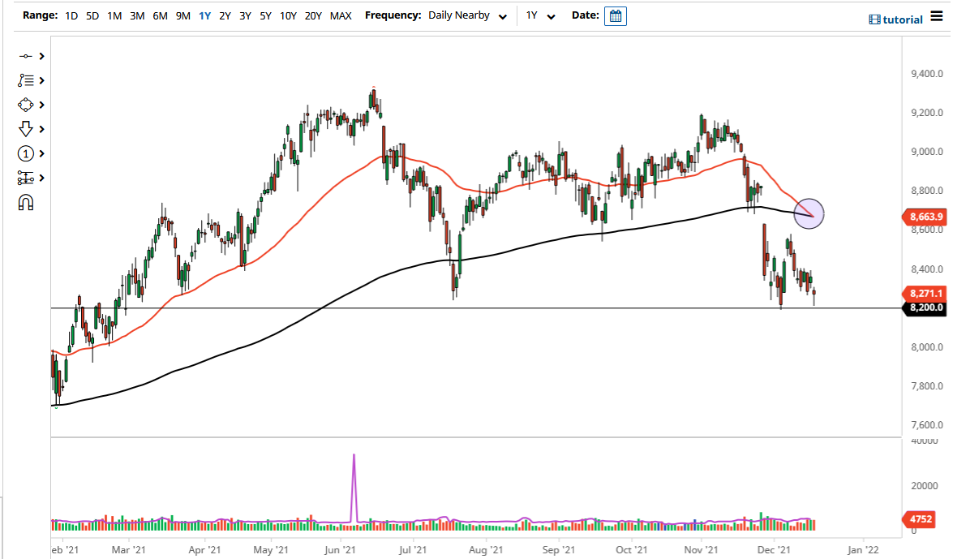953x559 pixels.
Task: Expand the line tool submenu arrow
Action: pyautogui.click(x=42, y=56)
